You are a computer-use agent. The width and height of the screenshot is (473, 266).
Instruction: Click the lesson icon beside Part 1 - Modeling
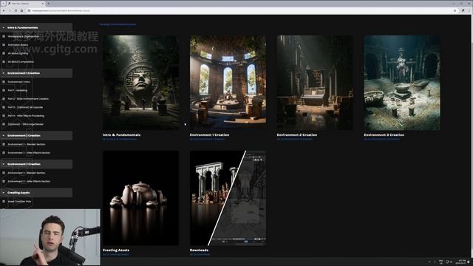pos(4,90)
